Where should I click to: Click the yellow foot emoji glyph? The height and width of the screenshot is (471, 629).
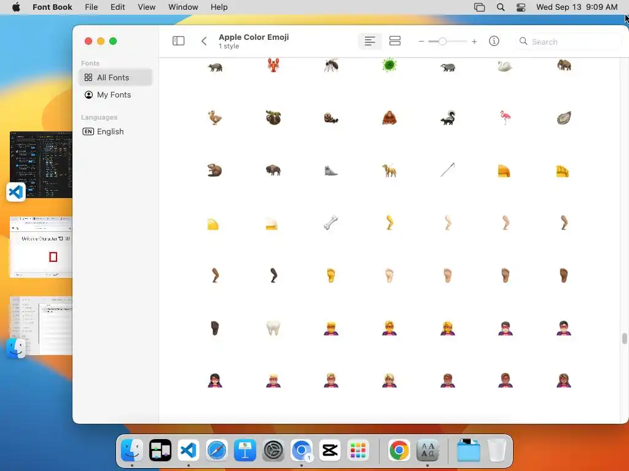[x=331, y=275]
